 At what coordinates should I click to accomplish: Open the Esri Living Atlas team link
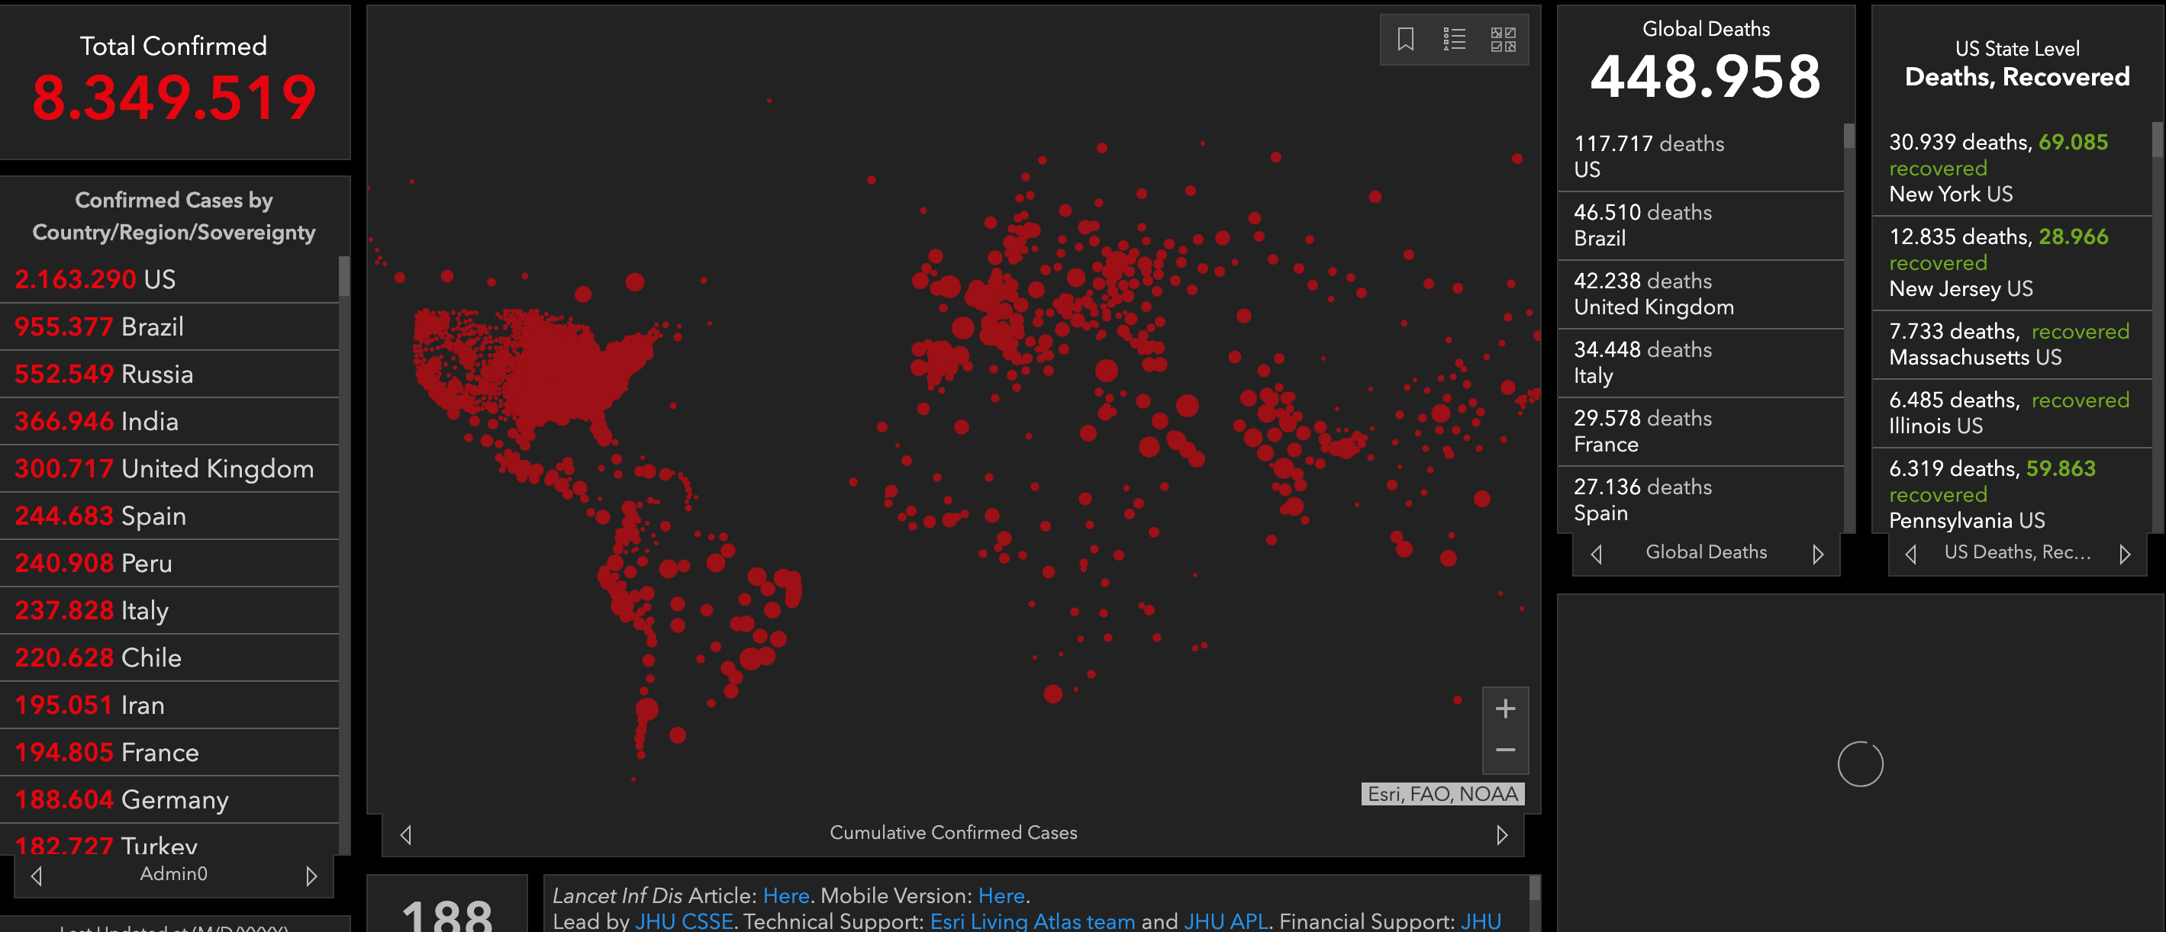(1032, 921)
